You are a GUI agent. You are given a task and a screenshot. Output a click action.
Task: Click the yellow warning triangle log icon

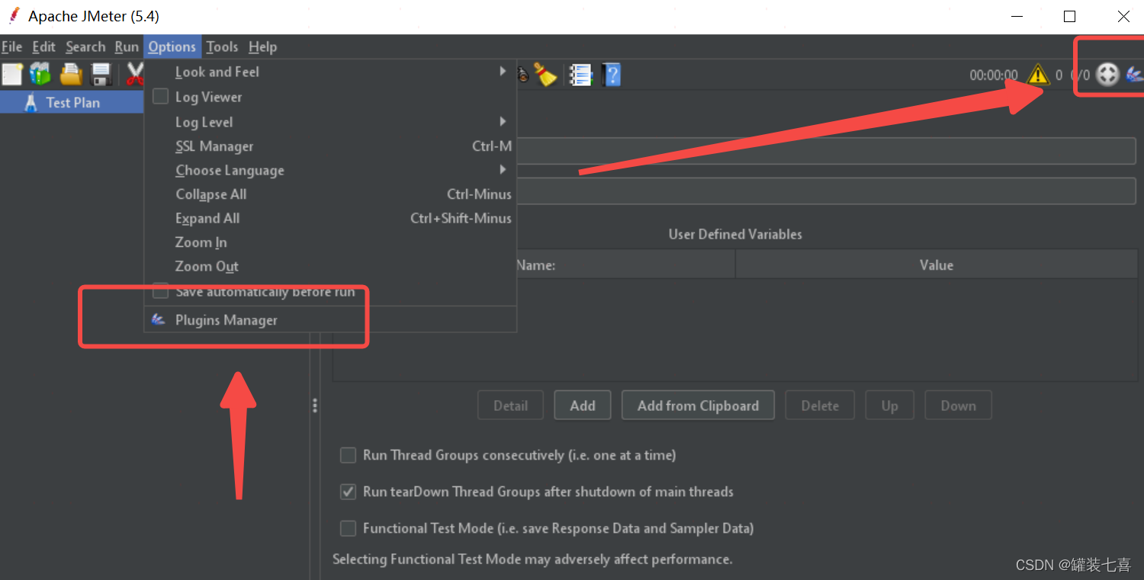pyautogui.click(x=1038, y=74)
